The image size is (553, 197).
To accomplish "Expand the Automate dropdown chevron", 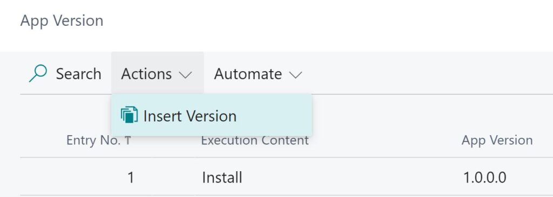I will click(x=295, y=75).
